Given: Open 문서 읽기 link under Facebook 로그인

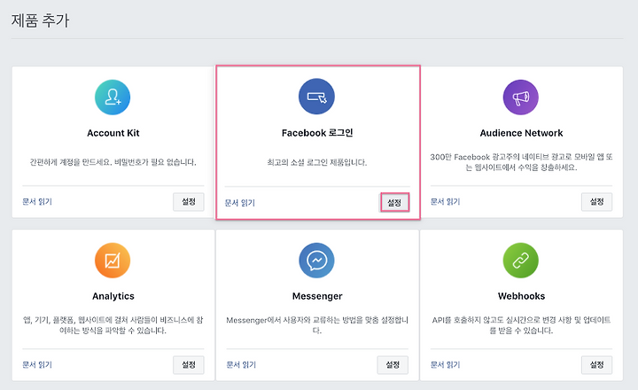Looking at the screenshot, I should coord(239,203).
